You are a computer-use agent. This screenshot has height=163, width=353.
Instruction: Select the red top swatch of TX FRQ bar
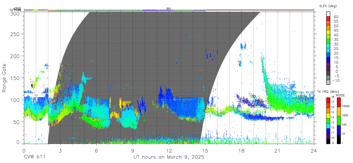tap(328, 100)
